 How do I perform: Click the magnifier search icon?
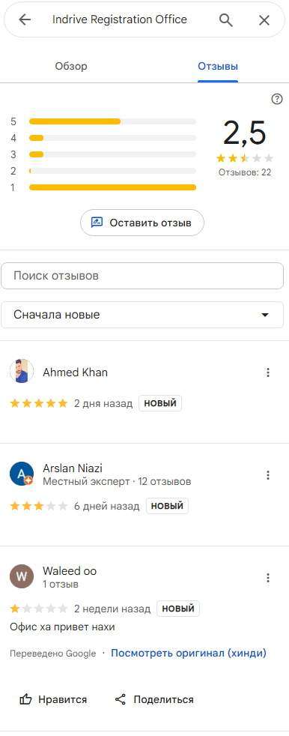click(x=226, y=19)
